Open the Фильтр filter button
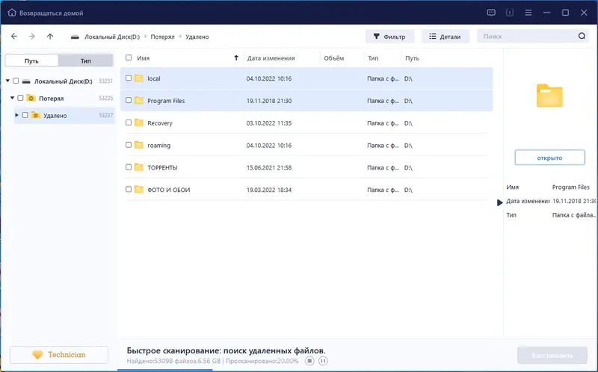This screenshot has height=372, width=598. (389, 37)
